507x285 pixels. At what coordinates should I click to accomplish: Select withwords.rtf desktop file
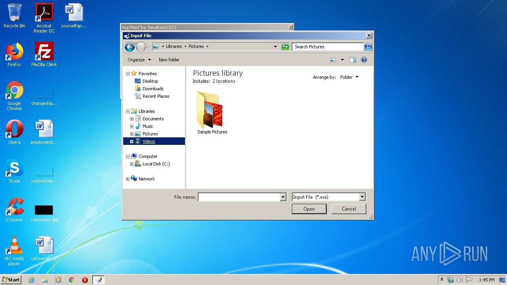pos(44,248)
